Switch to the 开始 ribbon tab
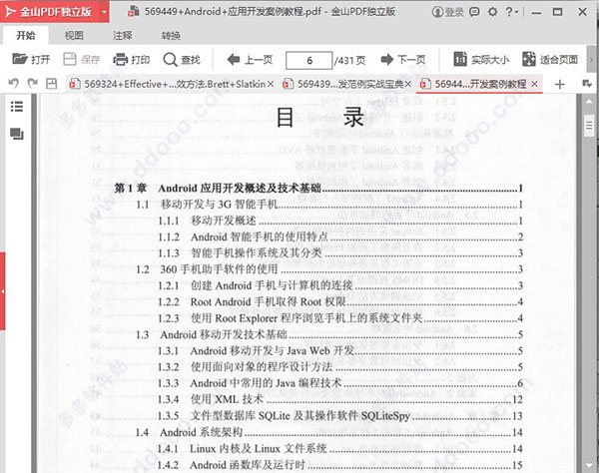Screen dimensions: 599x473 click(x=26, y=36)
